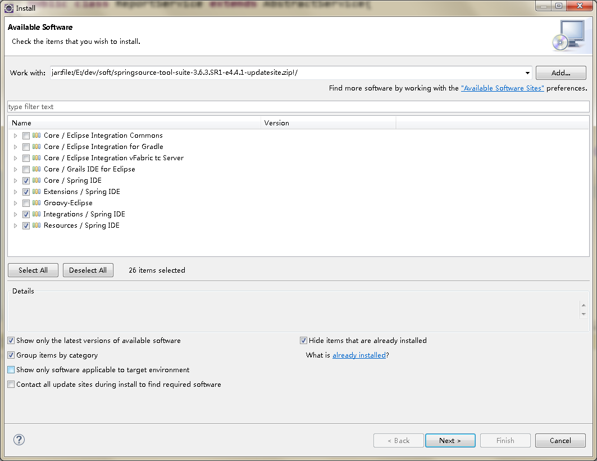Open the Work with dropdown arrow
597x461 pixels.
[x=527, y=73]
